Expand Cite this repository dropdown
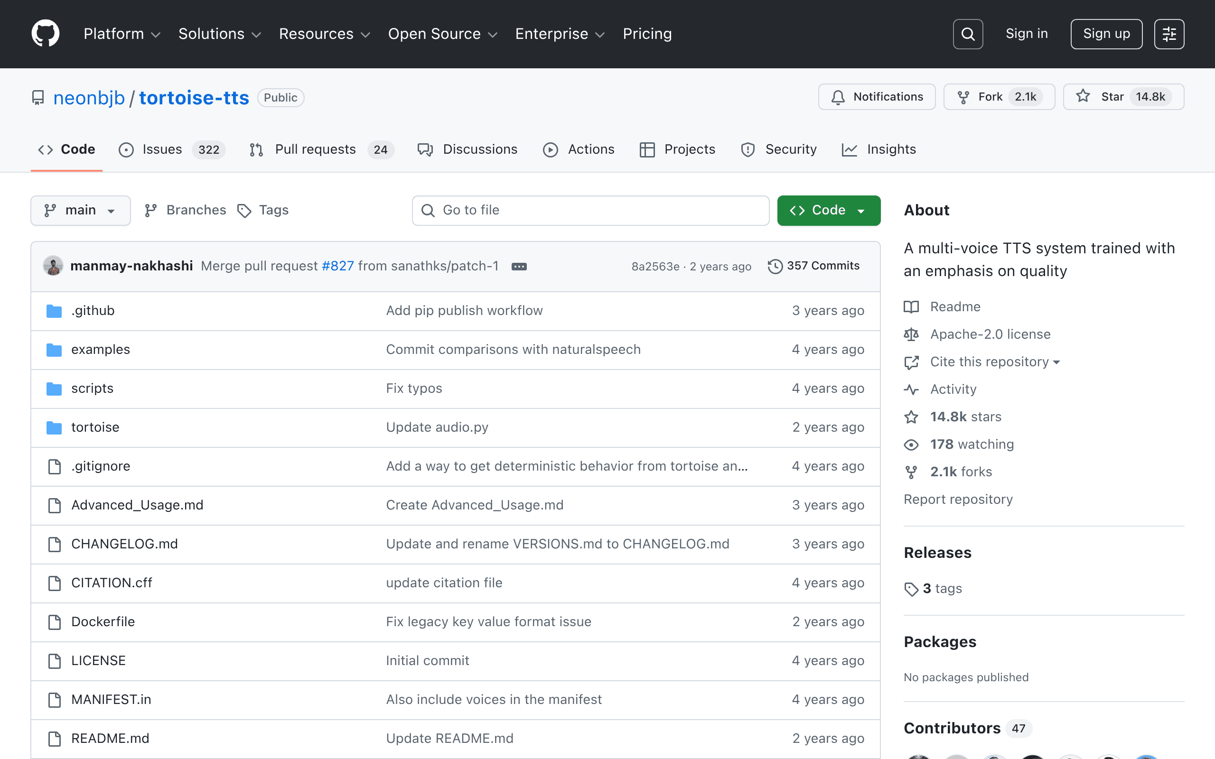Viewport: 1215px width, 759px height. tap(982, 362)
